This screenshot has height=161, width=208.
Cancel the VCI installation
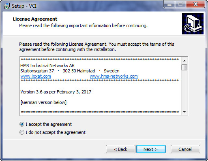[x=185, y=149]
